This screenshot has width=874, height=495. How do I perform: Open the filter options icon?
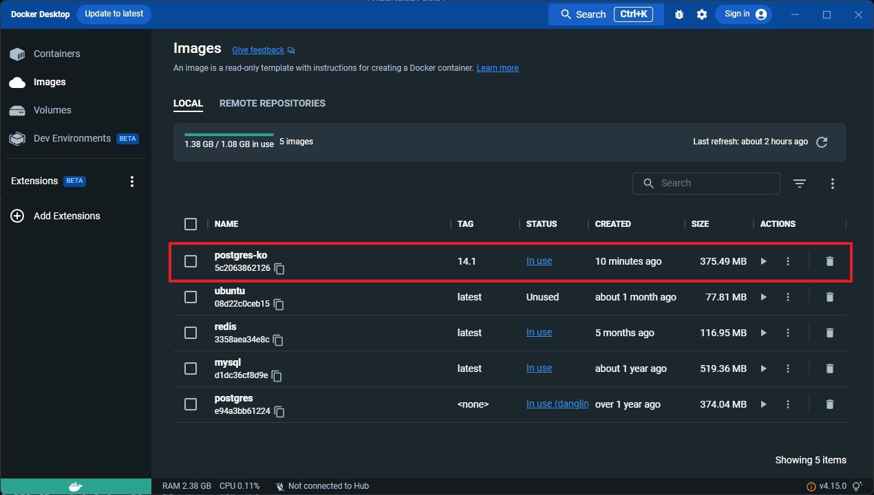point(799,184)
